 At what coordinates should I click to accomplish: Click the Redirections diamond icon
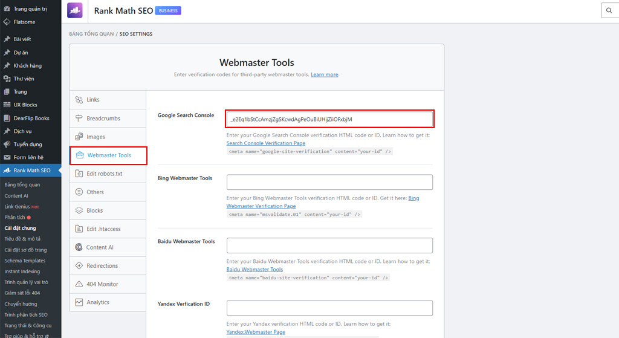pyautogui.click(x=79, y=265)
